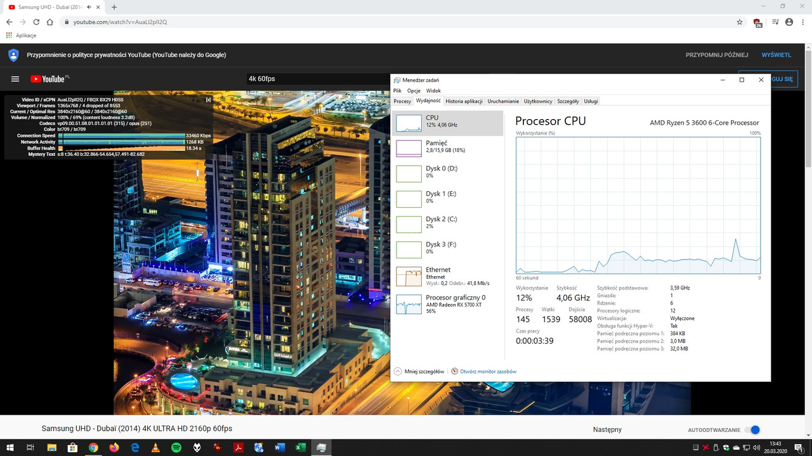This screenshot has width=812, height=456.
Task: Select Dysk 3 (F:) in sidebar
Action: [x=448, y=250]
